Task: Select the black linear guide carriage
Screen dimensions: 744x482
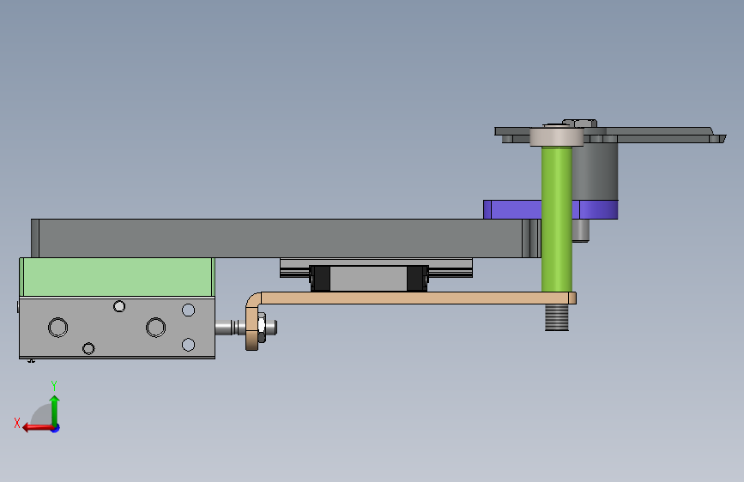Action: [x=369, y=278]
